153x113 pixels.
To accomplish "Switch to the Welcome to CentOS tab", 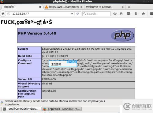I will point(105,7).
